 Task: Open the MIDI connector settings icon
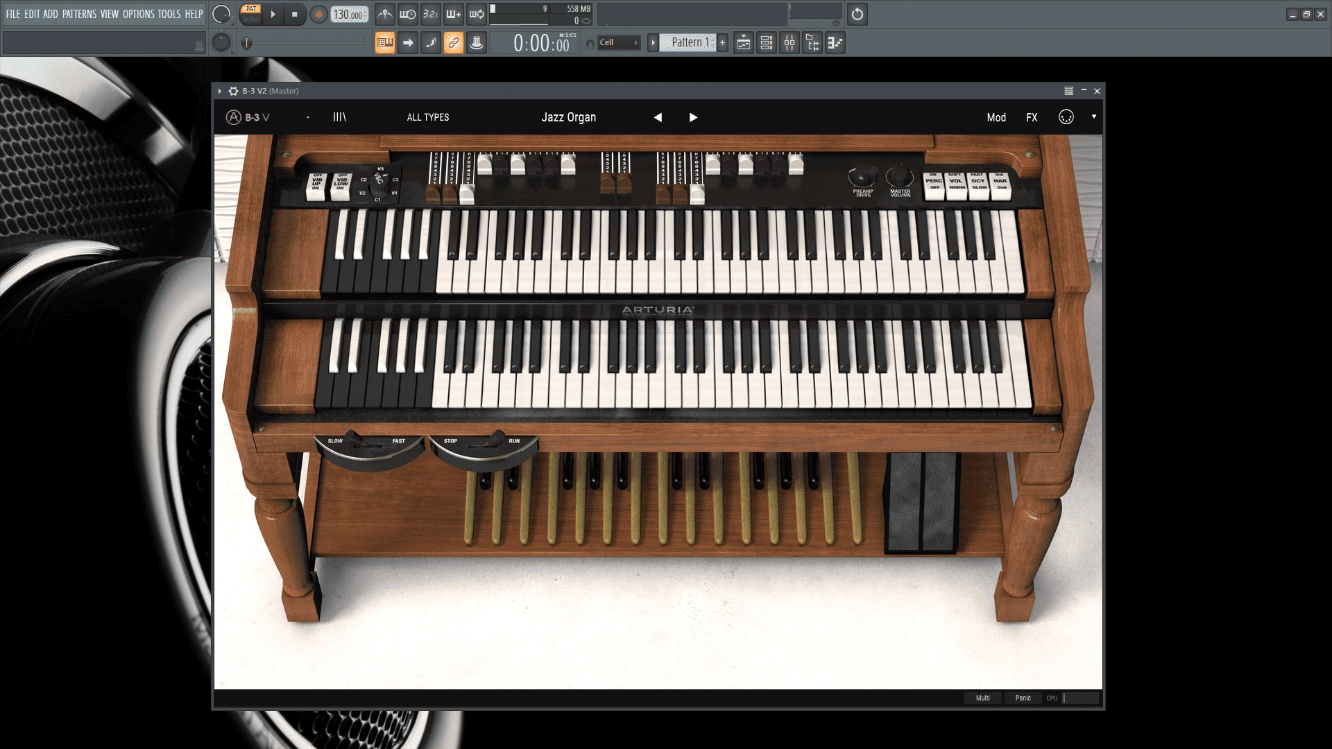click(1066, 117)
